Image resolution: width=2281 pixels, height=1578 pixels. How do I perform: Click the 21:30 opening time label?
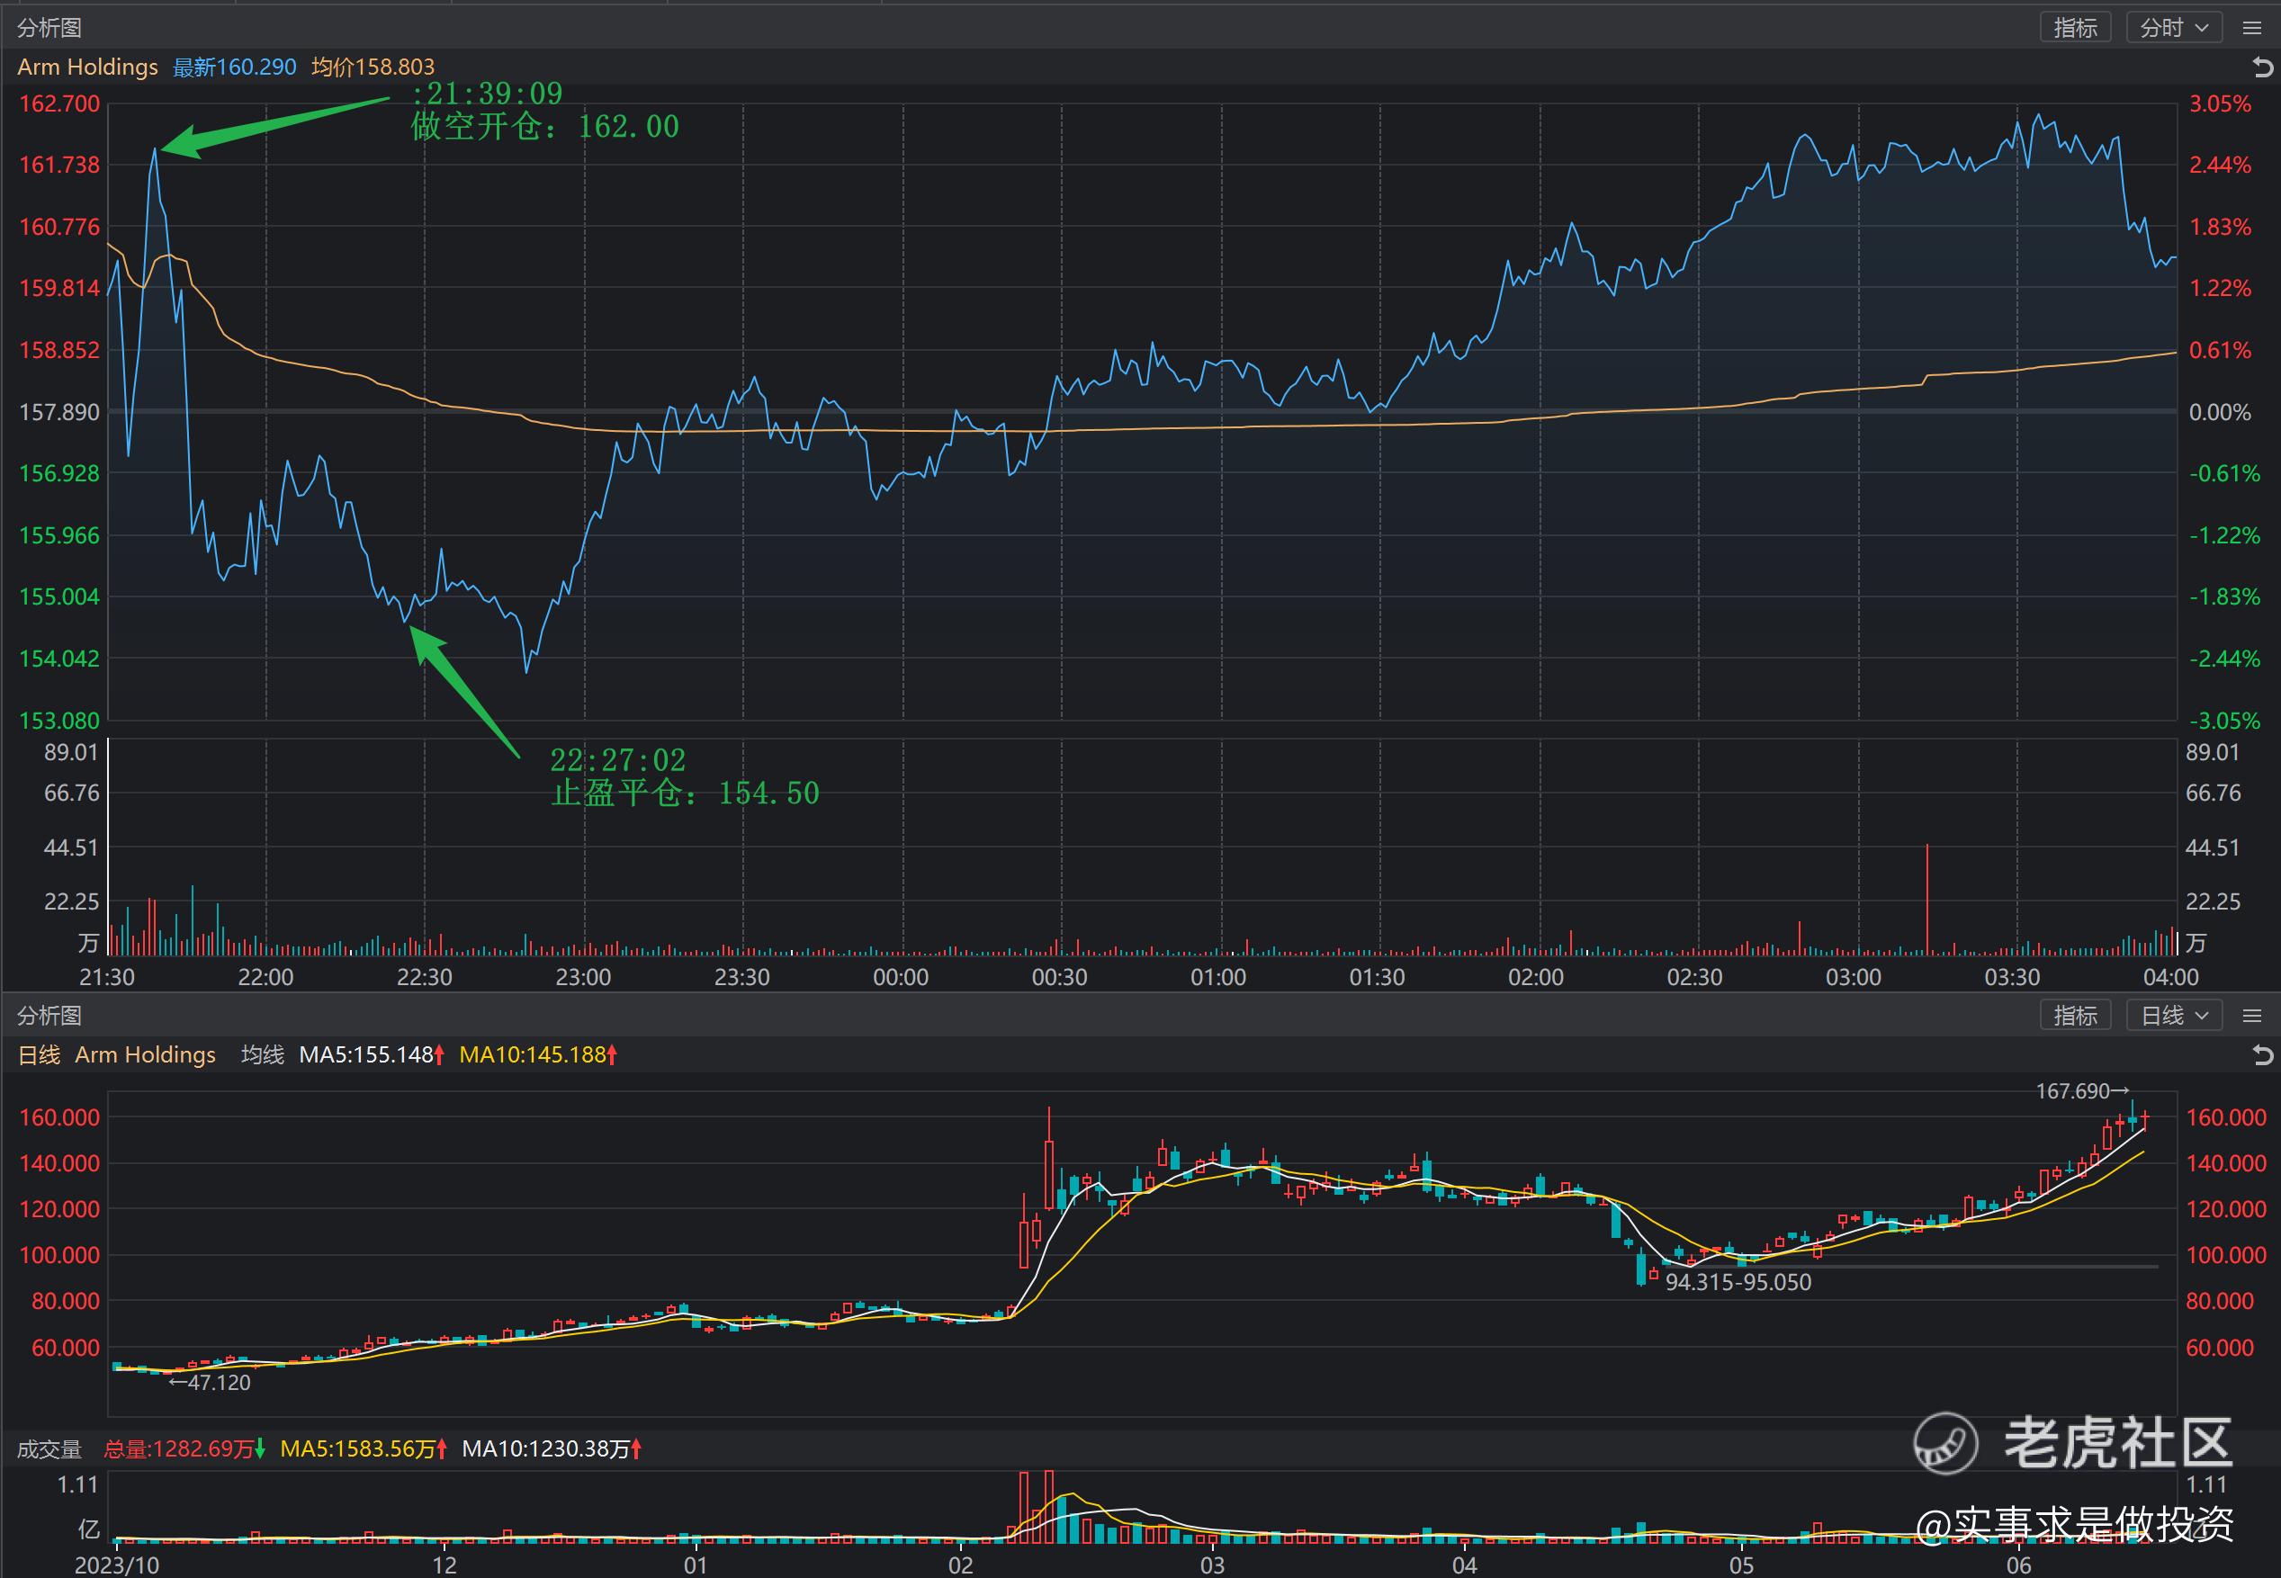coord(107,978)
